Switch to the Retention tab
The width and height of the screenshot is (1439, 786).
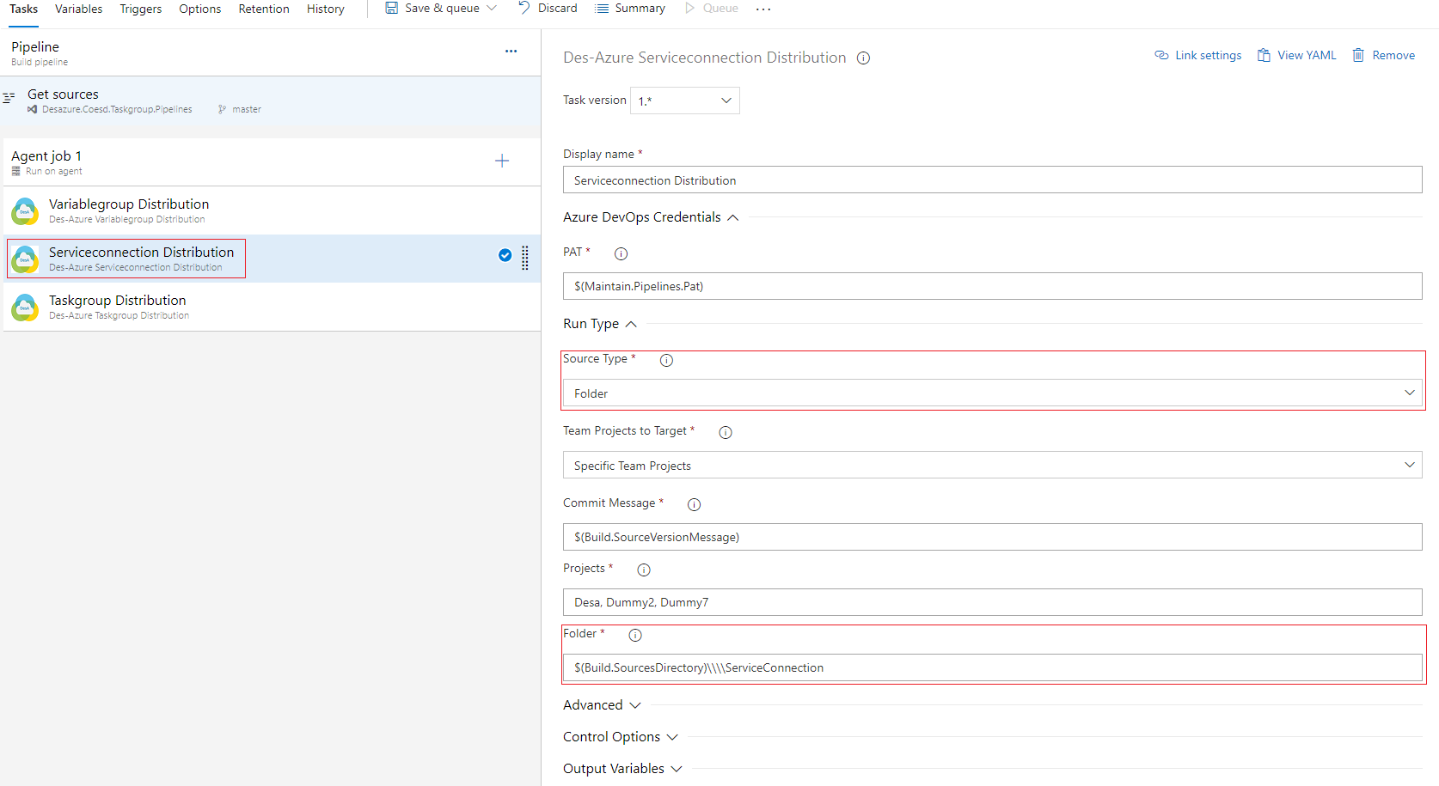(x=263, y=9)
